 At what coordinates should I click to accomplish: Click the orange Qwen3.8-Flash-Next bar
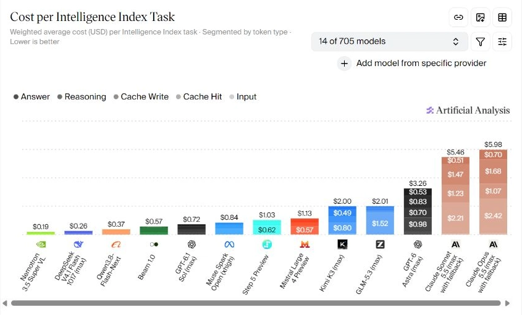[116, 232]
